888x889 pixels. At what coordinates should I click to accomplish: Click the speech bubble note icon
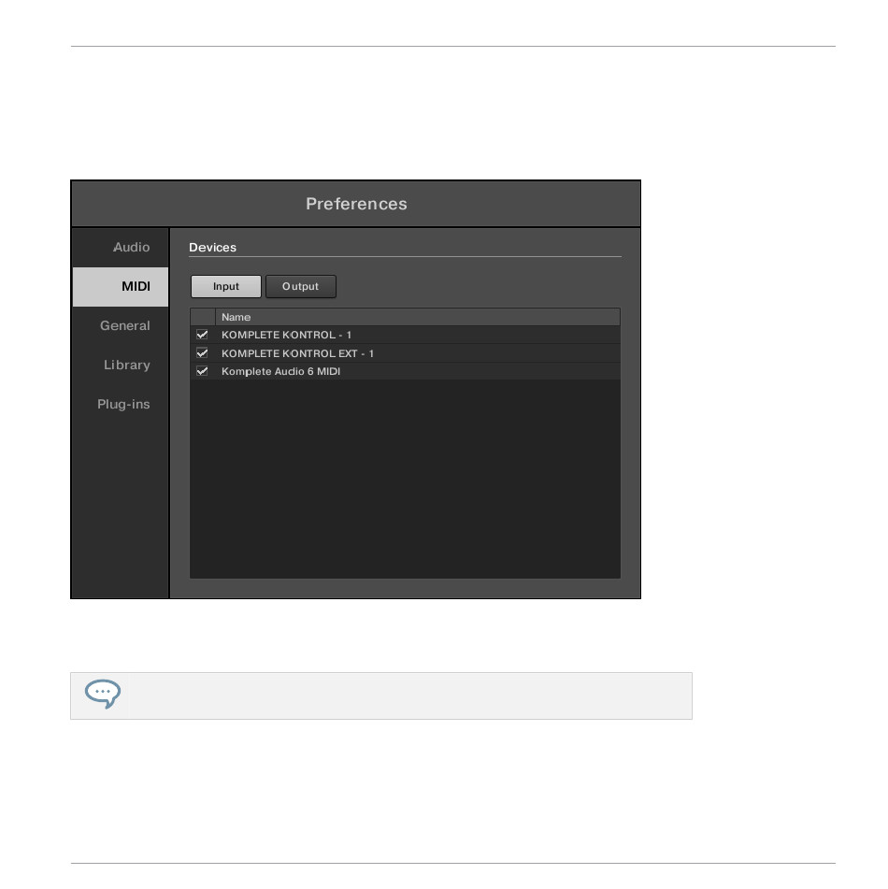[103, 694]
